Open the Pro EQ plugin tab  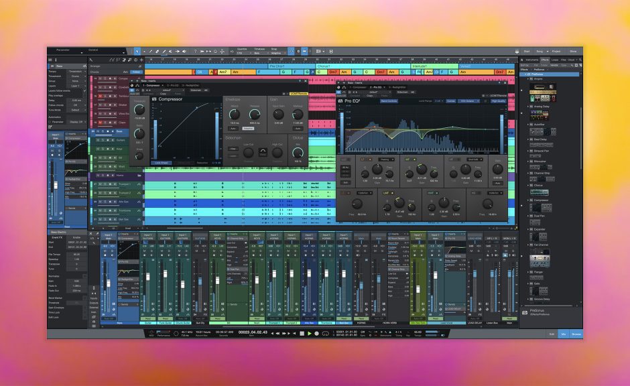pyautogui.click(x=377, y=87)
